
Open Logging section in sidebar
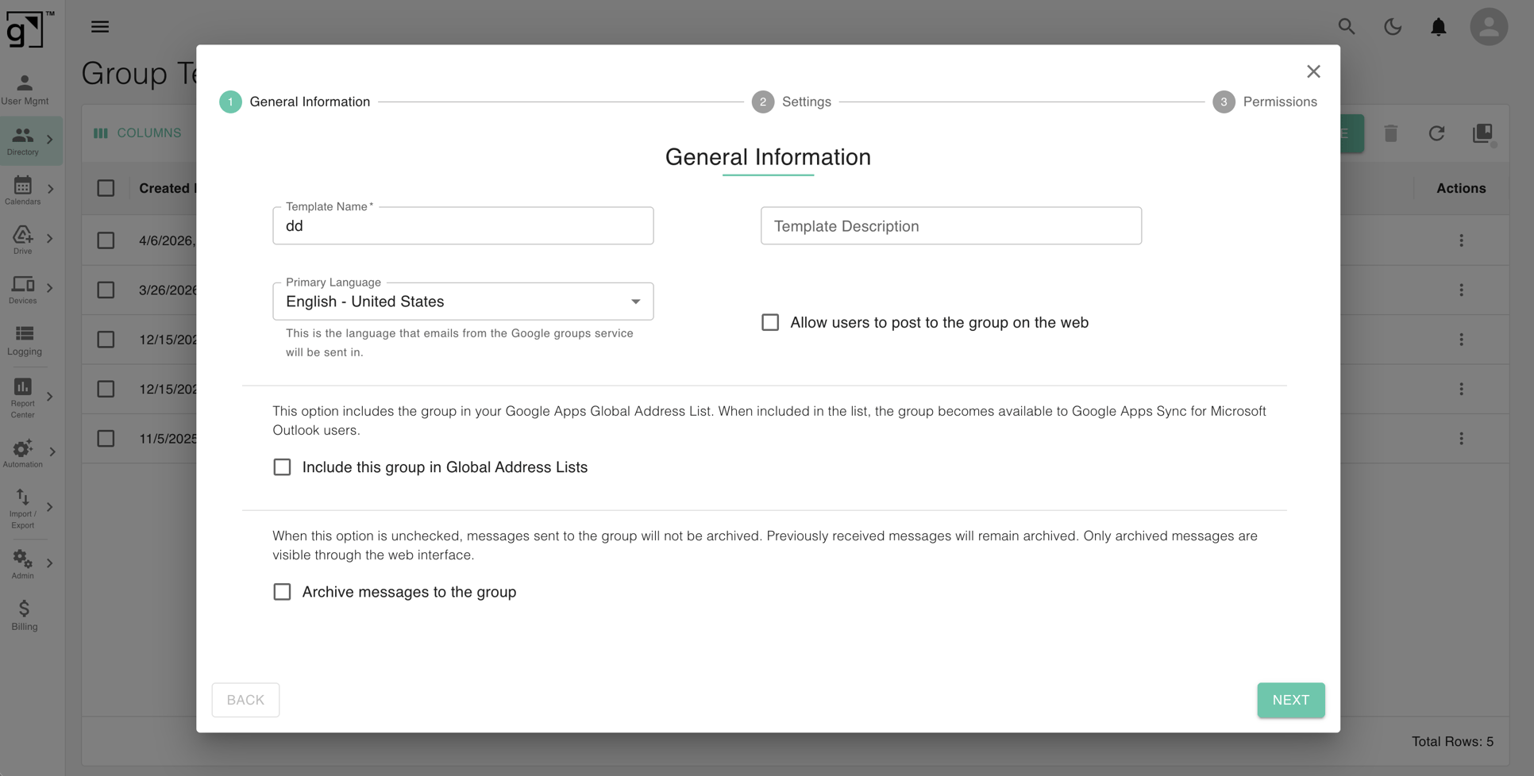25,341
